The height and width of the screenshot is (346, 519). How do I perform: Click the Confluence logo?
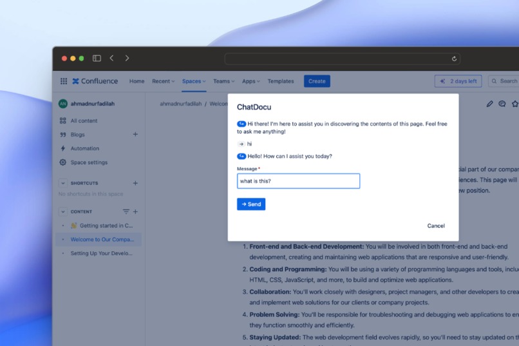click(95, 81)
